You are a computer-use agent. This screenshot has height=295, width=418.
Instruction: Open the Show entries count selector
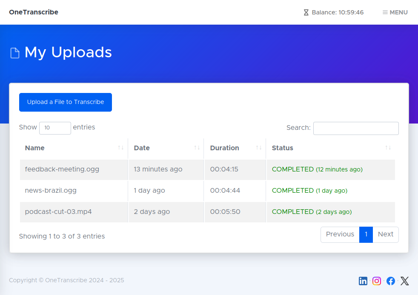pos(55,128)
